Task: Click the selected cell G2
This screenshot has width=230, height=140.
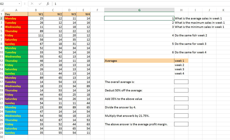Action: tap(139, 18)
